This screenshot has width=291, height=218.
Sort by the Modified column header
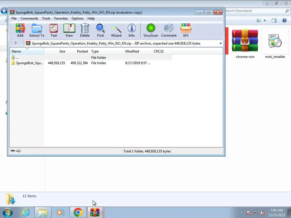point(138,51)
